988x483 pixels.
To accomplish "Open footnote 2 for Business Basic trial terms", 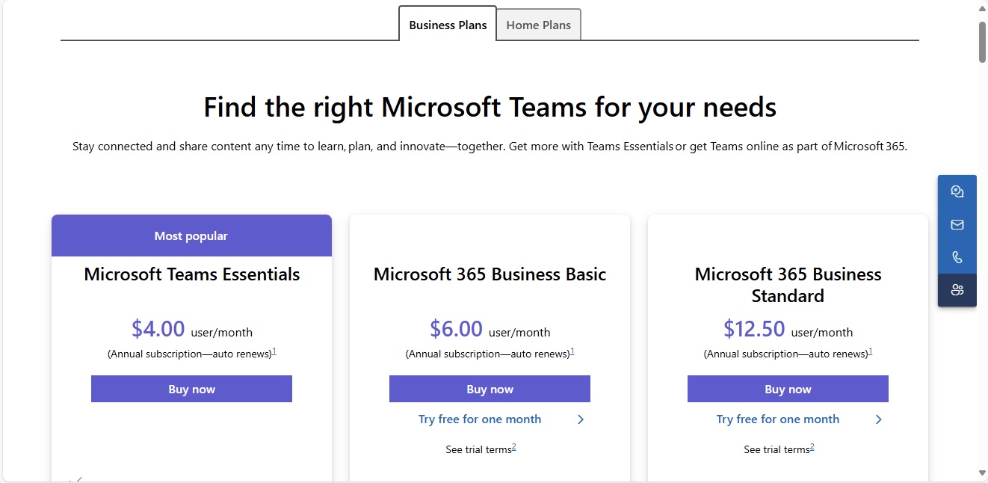I will [514, 447].
